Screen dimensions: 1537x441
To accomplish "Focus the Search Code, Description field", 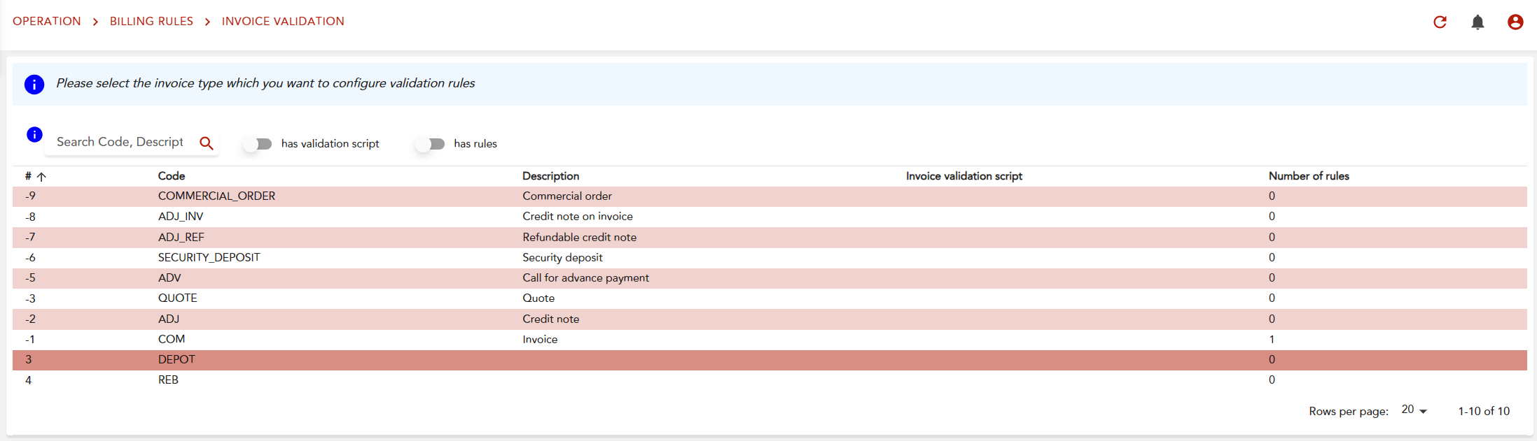I will pyautogui.click(x=120, y=142).
